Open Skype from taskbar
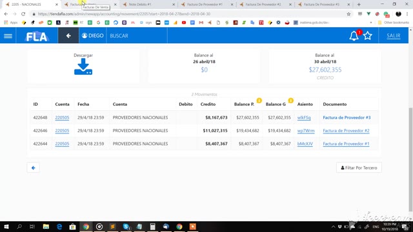The width and height of the screenshot is (413, 232). pos(126,226)
